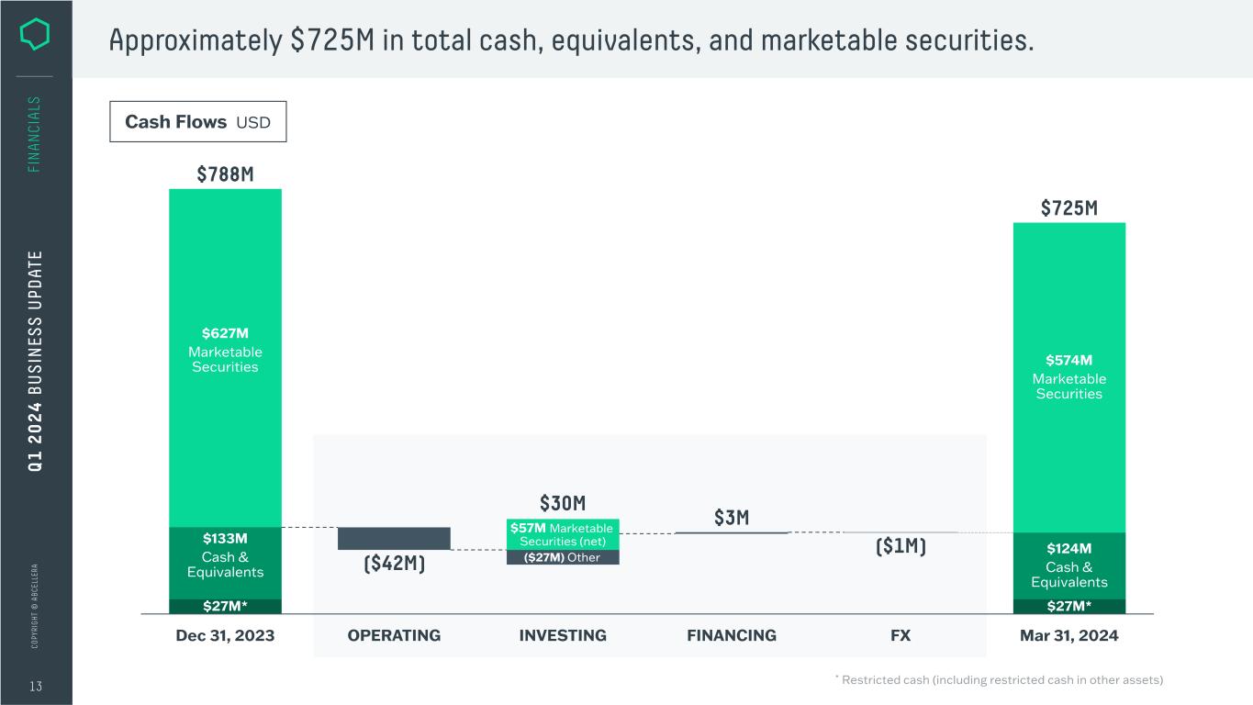
Task: Select the $57M Marketable Securities (net) block
Action: pos(562,534)
